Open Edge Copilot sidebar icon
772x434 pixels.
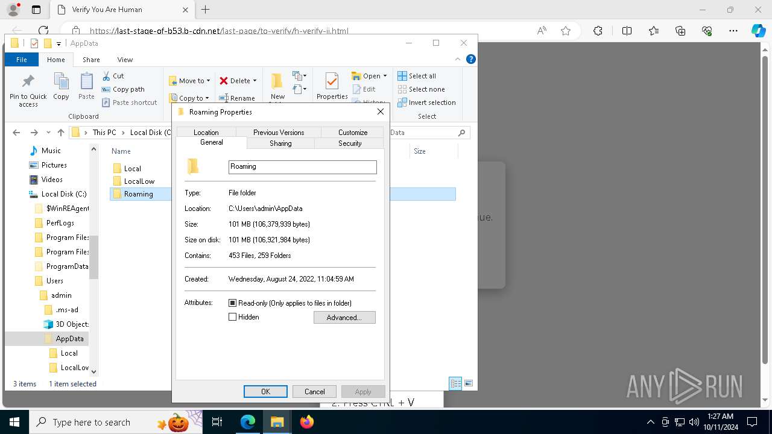click(758, 31)
